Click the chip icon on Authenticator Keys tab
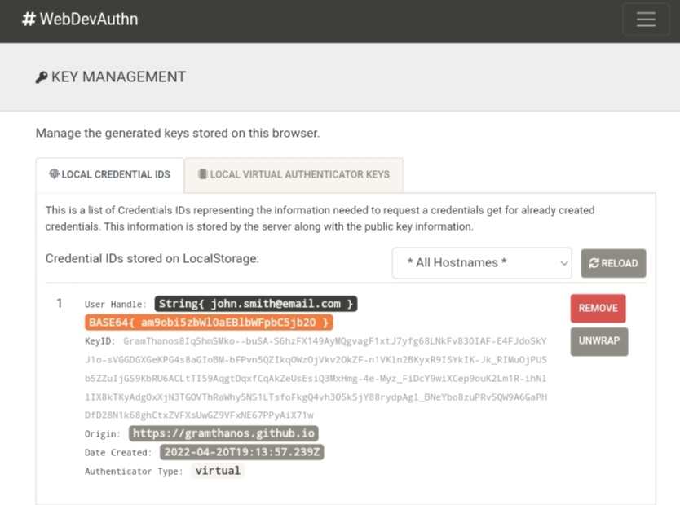680x505 pixels. (202, 174)
